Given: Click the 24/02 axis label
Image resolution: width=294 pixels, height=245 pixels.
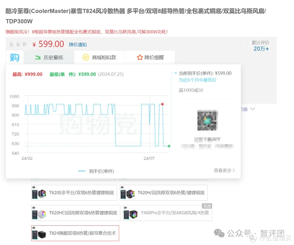Looking at the screenshot, I should pyautogui.click(x=27, y=159).
